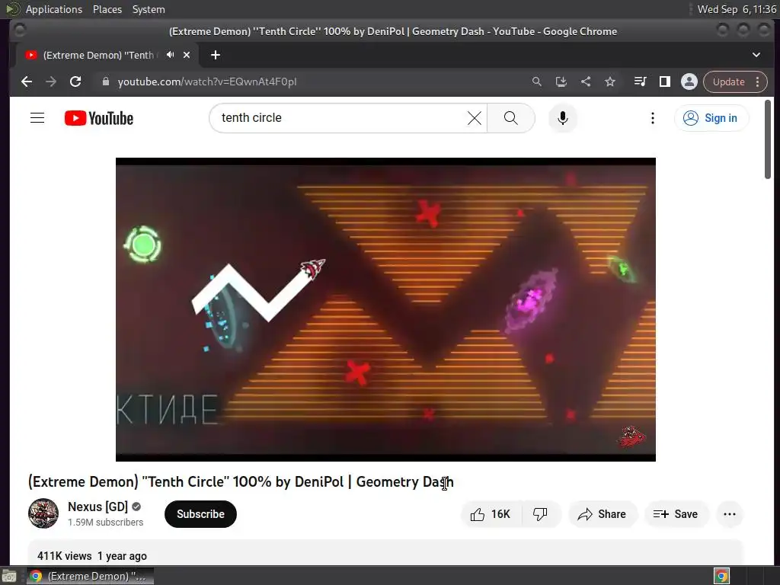Share the Tenth Circle video

(x=602, y=514)
